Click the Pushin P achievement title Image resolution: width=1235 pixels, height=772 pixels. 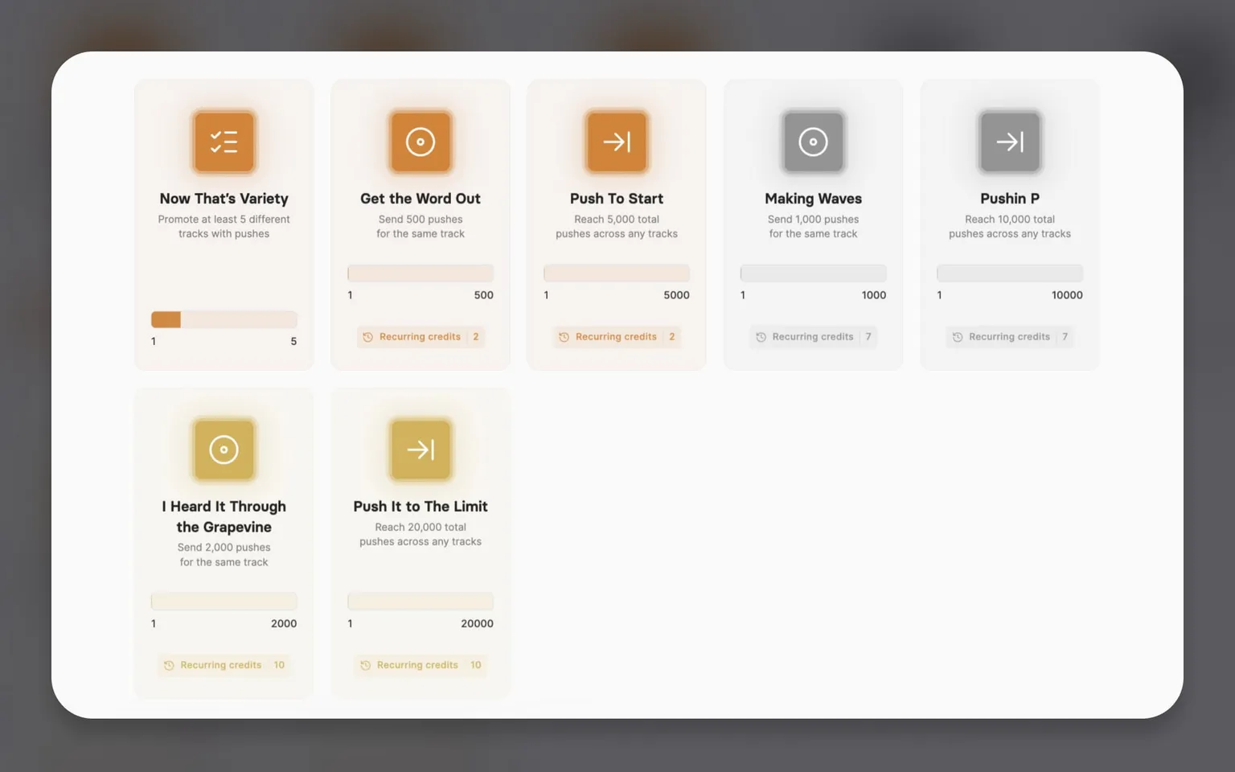tap(1009, 198)
